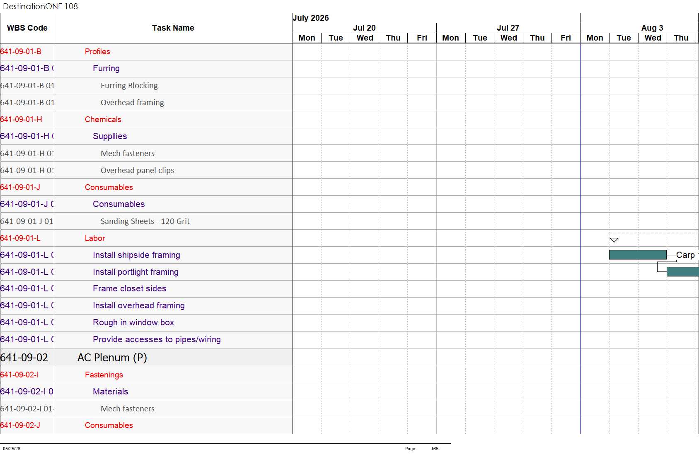The image size is (699, 454).
Task: Click the Labor summary triangle marker
Action: click(x=614, y=240)
